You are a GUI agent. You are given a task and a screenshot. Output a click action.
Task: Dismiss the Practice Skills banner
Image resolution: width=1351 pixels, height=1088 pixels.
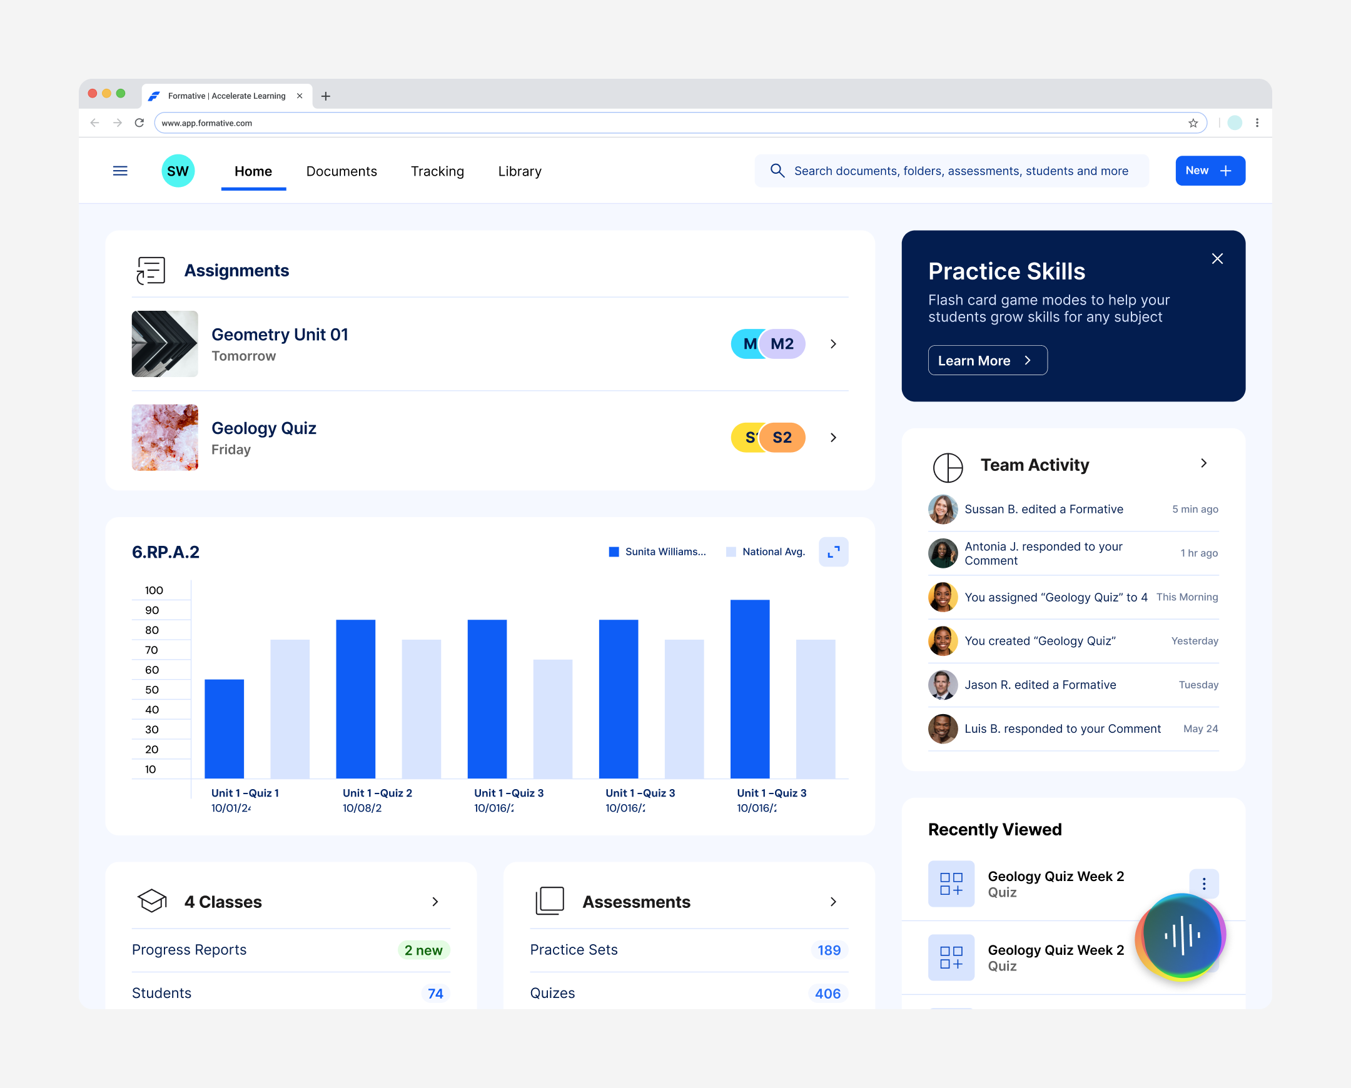tap(1218, 258)
